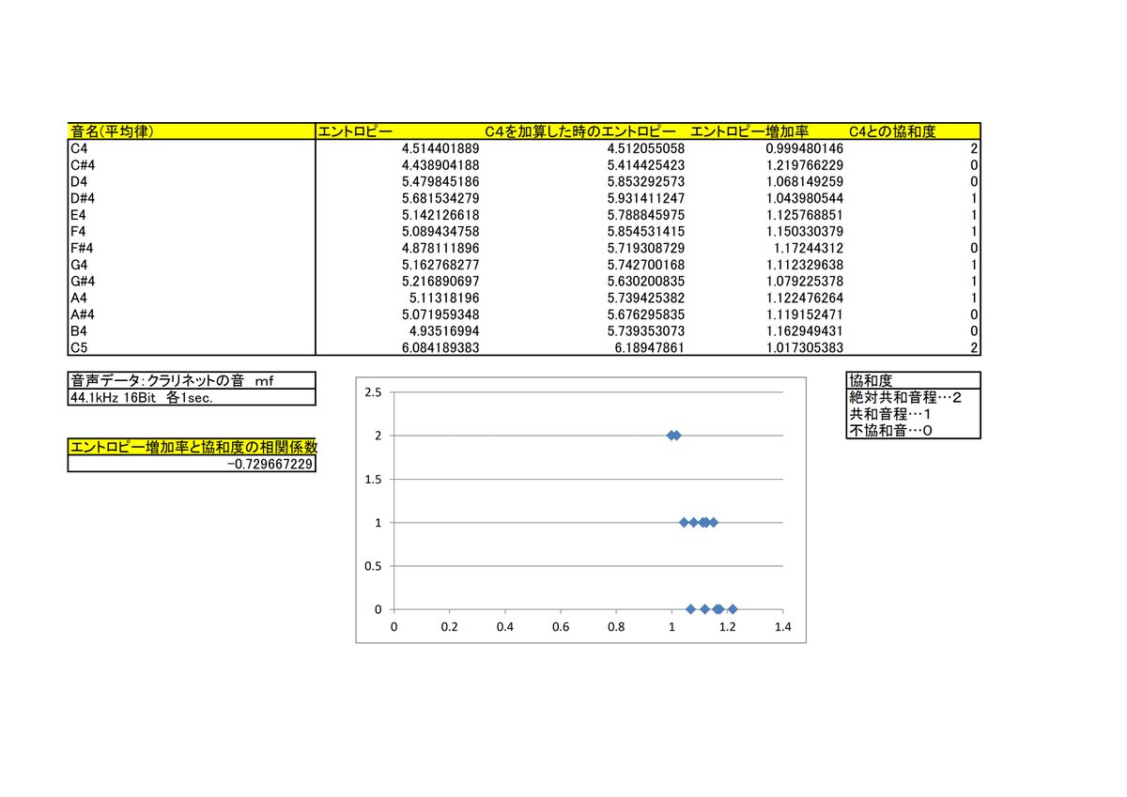Click the 44.1kHz 16Bit 各1sec. cell
This screenshot has width=1127, height=797.
[x=192, y=397]
